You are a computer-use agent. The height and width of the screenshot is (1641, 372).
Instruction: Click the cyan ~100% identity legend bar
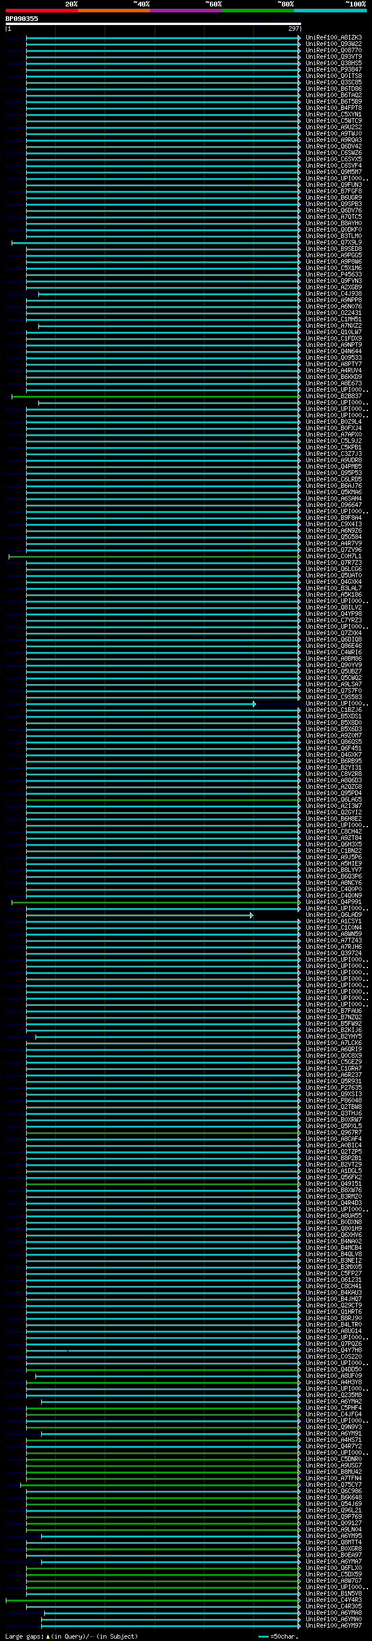point(330,10)
